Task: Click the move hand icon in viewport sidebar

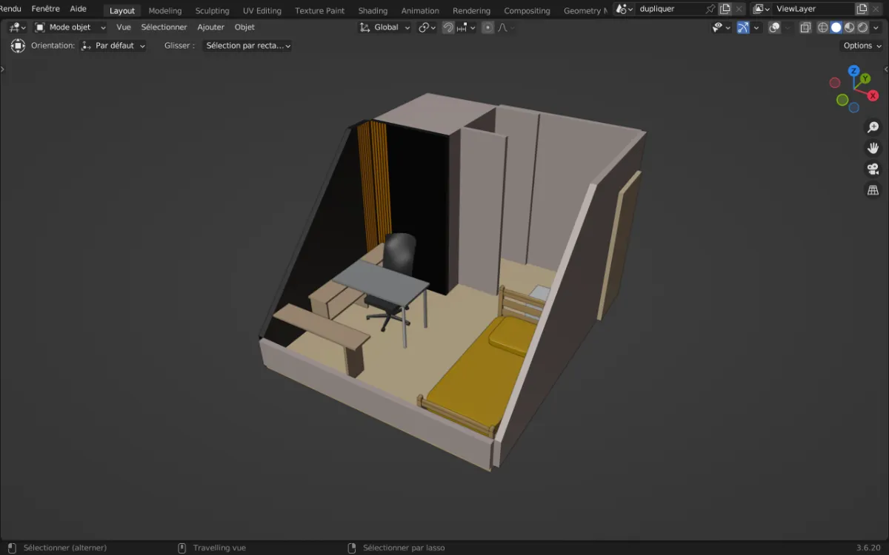Action: [x=873, y=147]
